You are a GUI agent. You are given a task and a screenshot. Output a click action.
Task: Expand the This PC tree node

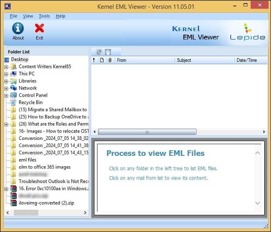pos(6,74)
